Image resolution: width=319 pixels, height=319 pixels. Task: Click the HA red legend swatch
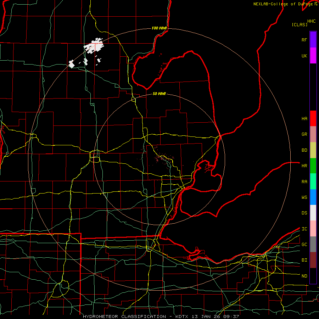pyautogui.click(x=313, y=118)
